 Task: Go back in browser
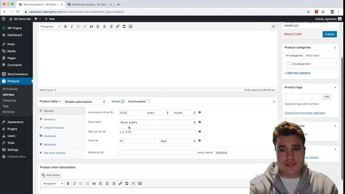(5, 12)
